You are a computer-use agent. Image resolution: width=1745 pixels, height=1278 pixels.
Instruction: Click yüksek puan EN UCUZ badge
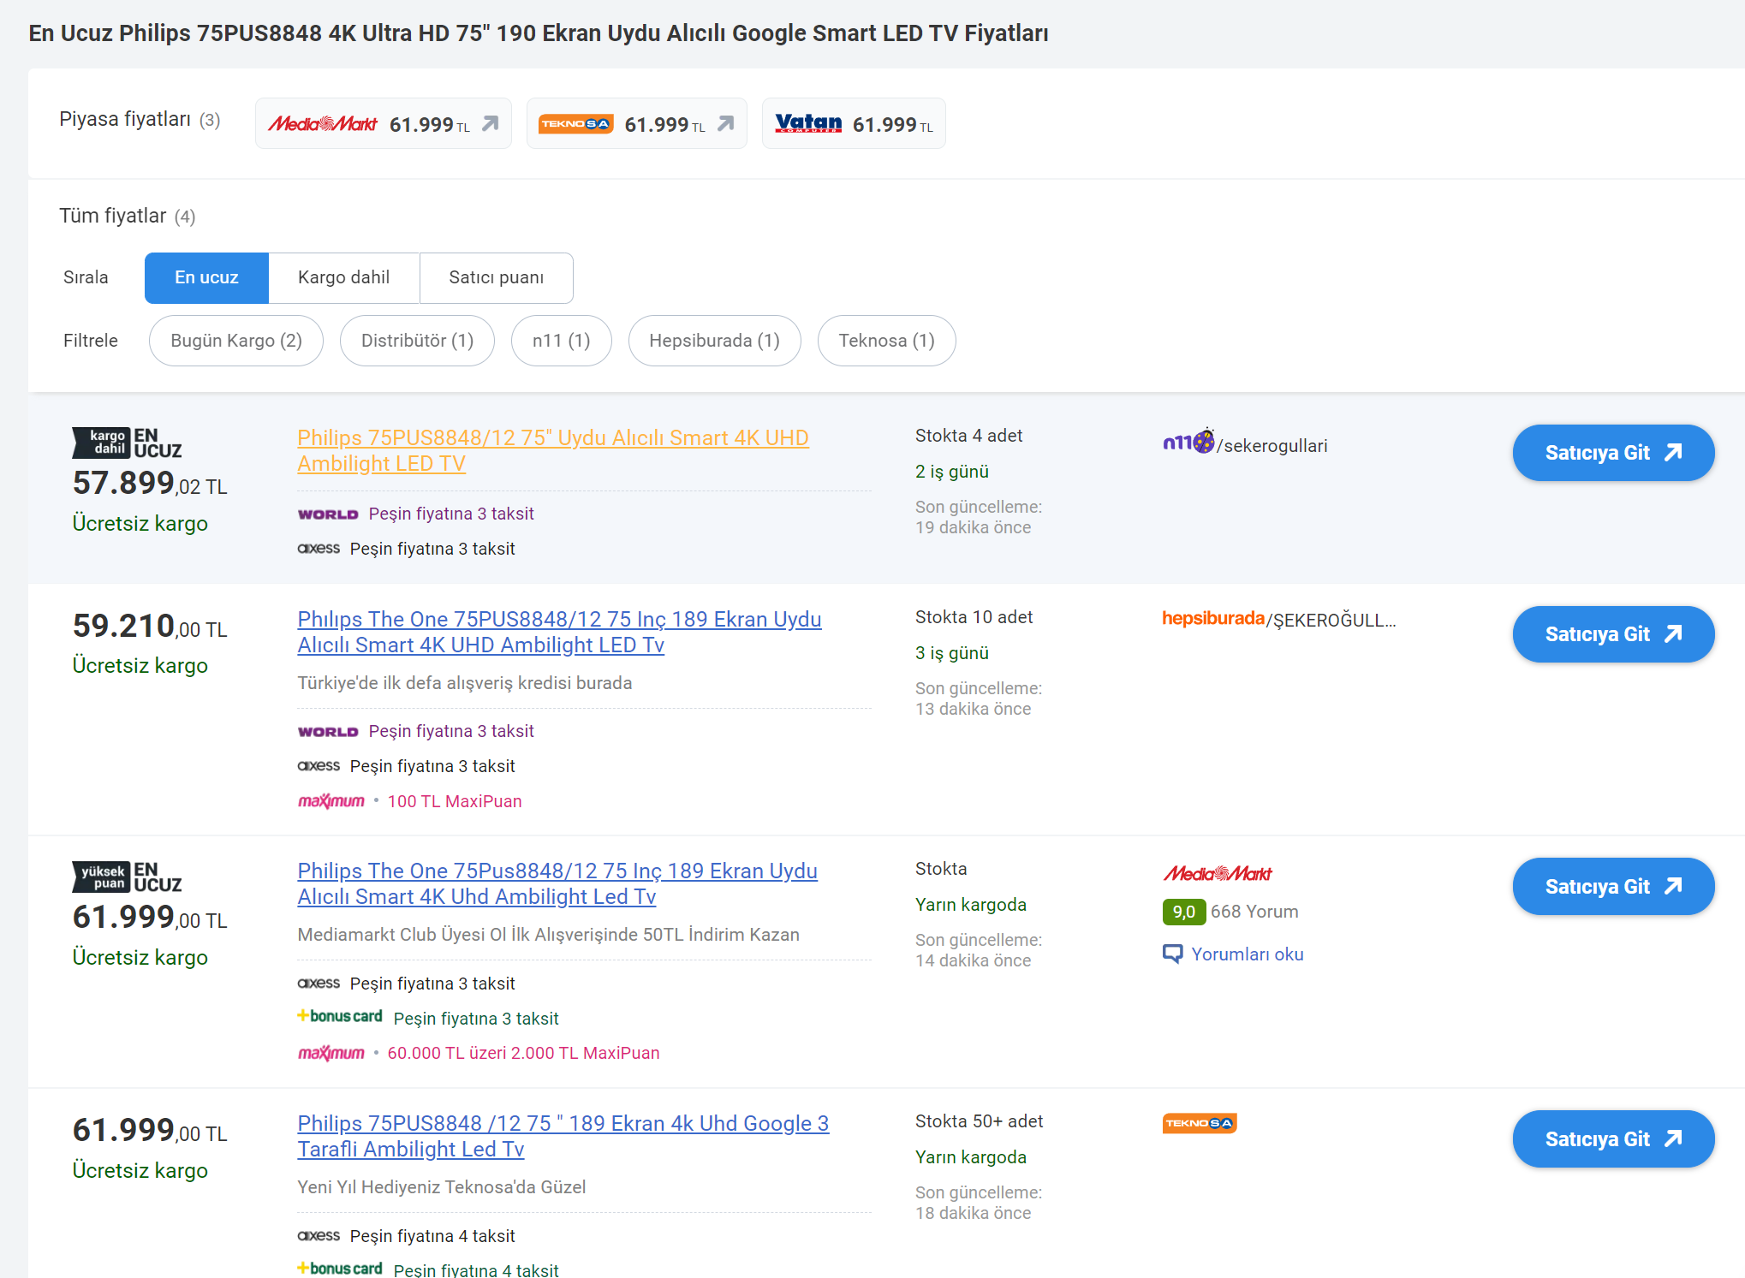[x=127, y=877]
